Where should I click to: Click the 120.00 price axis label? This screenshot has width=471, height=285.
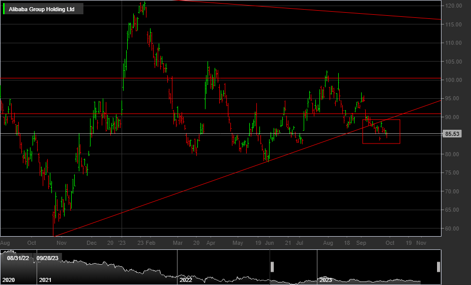click(x=453, y=6)
